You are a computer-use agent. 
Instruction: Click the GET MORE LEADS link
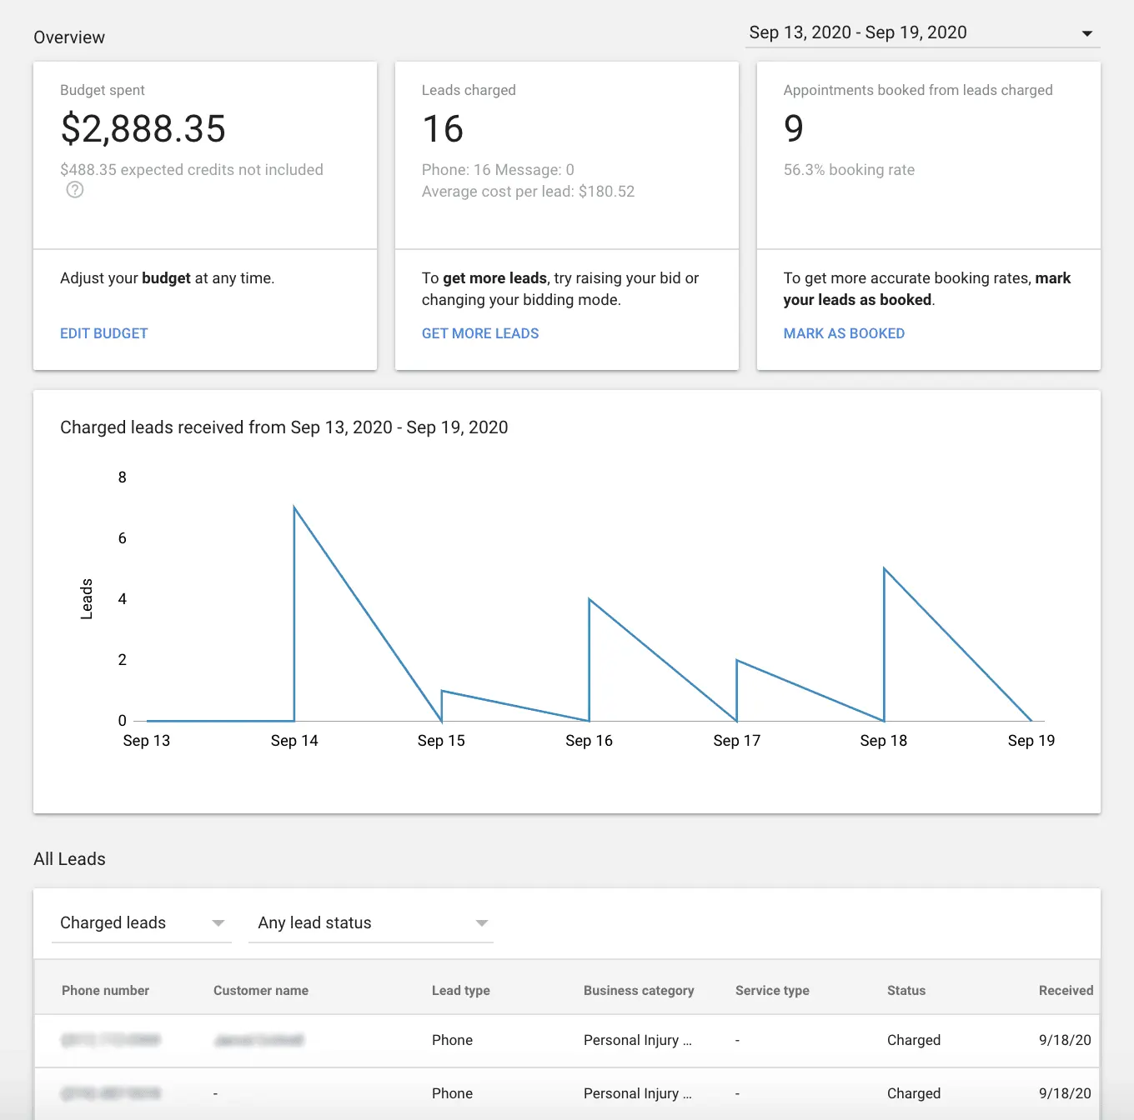click(480, 333)
